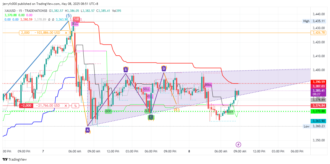330x164 pixels.
Task: Click the orange 3,426.78 price axis label
Action: click(x=318, y=33)
